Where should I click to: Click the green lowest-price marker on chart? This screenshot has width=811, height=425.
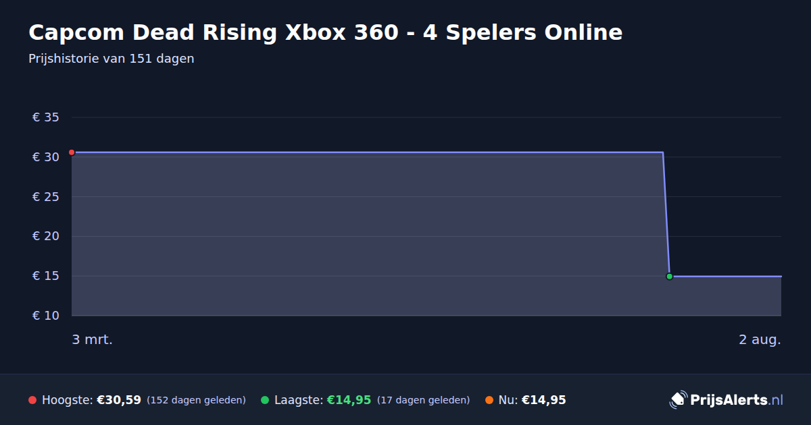coord(669,276)
